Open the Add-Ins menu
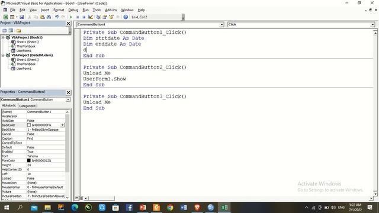Viewport: 379px width, 213px height. click(111, 10)
